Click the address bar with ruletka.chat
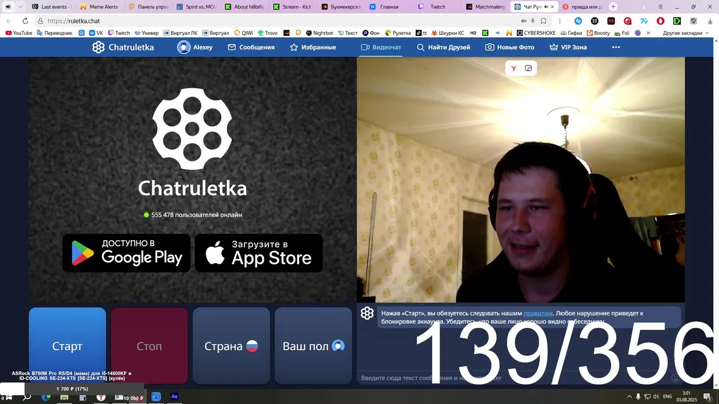The width and height of the screenshot is (719, 404). pyautogui.click(x=275, y=21)
